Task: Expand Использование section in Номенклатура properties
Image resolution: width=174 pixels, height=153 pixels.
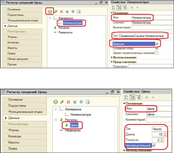Action: (x=112, y=57)
